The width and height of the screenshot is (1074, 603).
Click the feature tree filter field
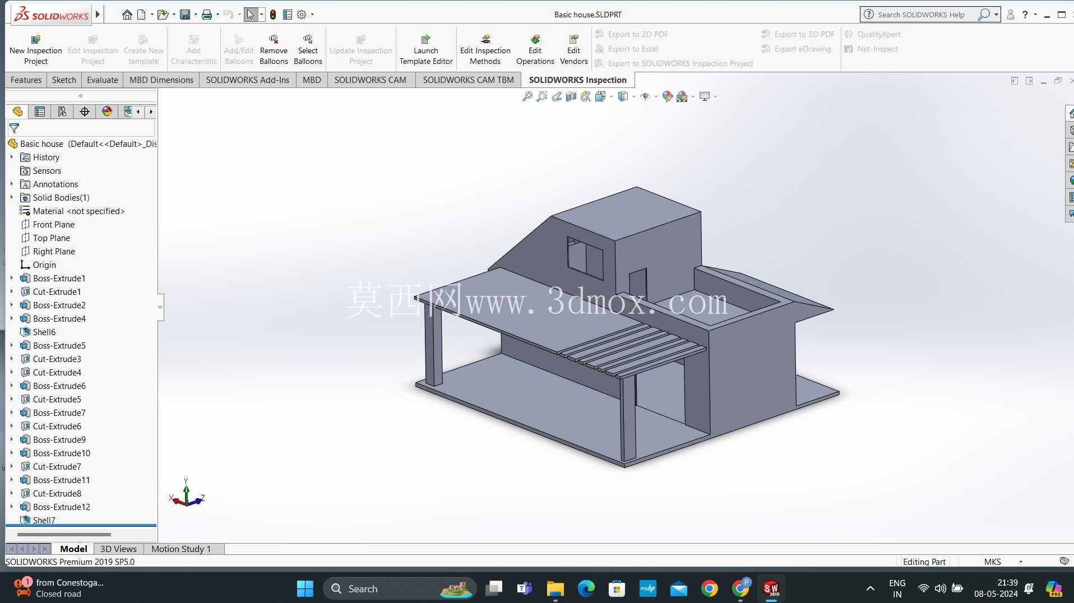(81, 128)
